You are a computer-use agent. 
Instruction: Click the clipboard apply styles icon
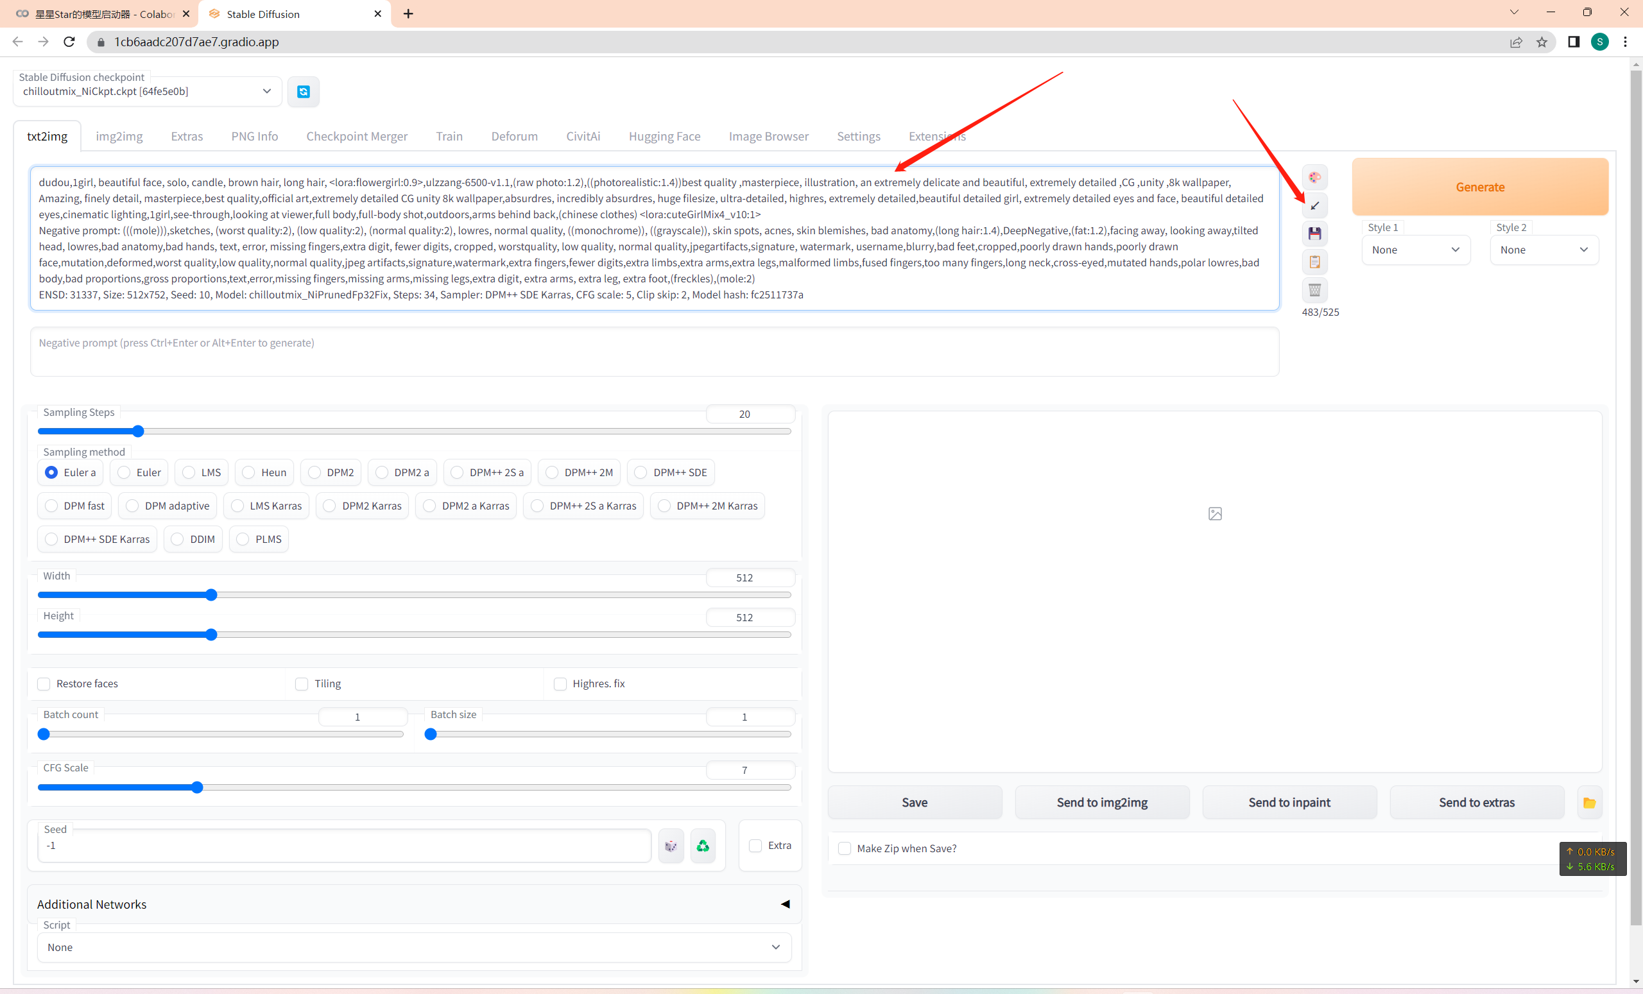[x=1314, y=262]
